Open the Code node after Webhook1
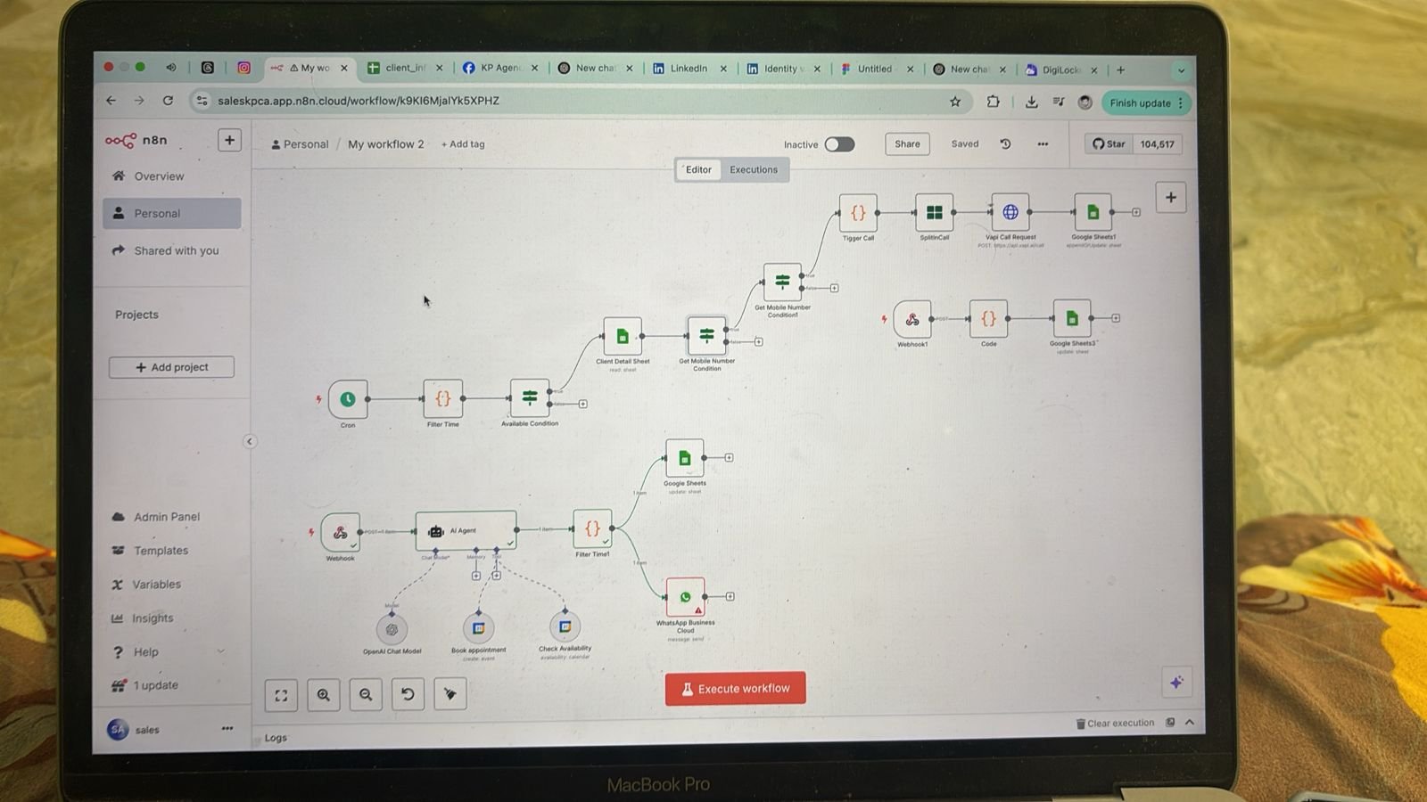 pos(988,319)
